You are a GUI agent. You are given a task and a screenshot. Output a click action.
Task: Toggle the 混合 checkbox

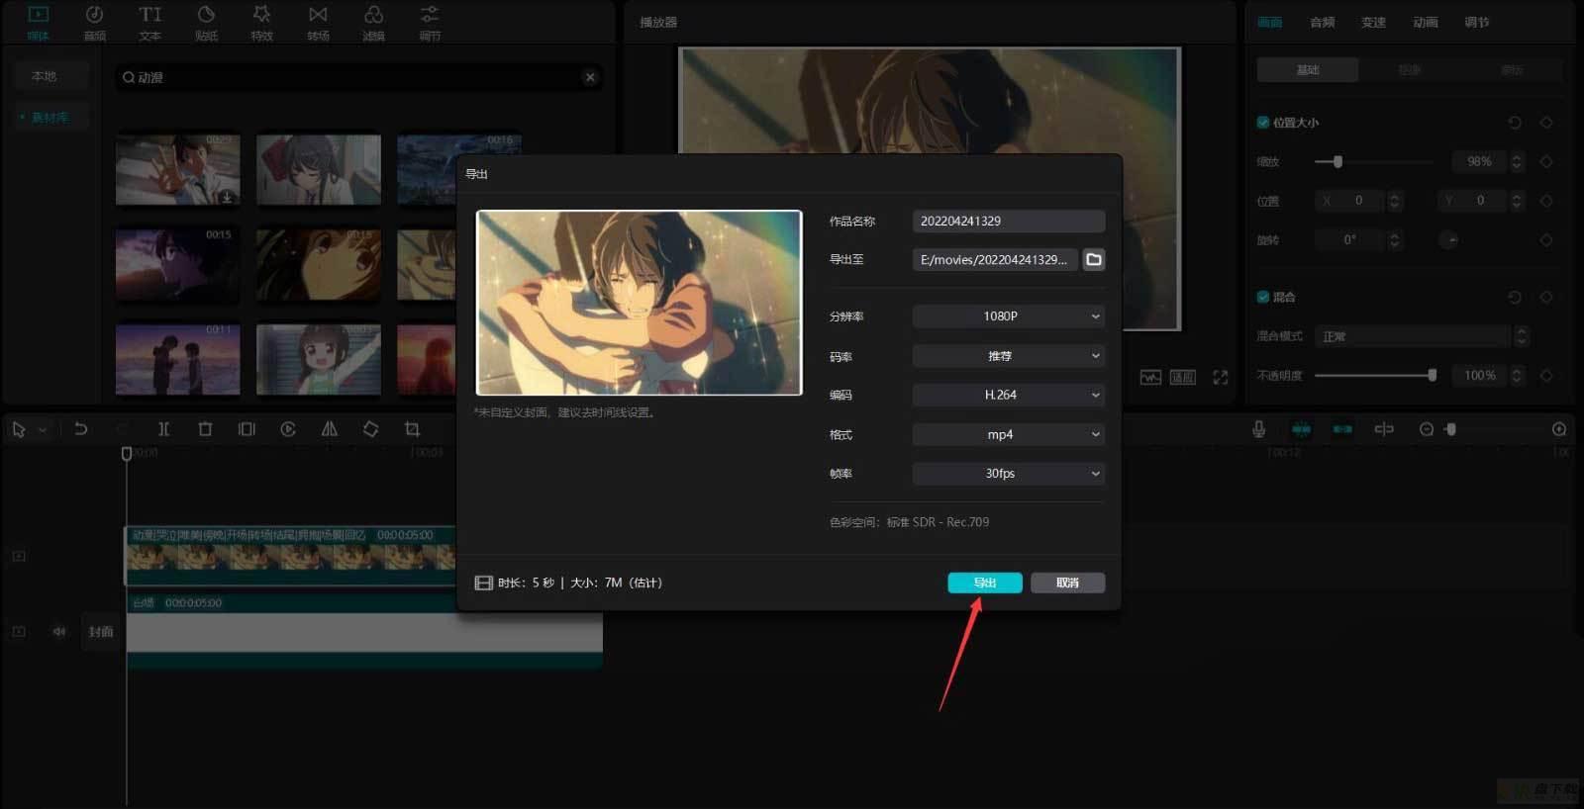[1263, 297]
